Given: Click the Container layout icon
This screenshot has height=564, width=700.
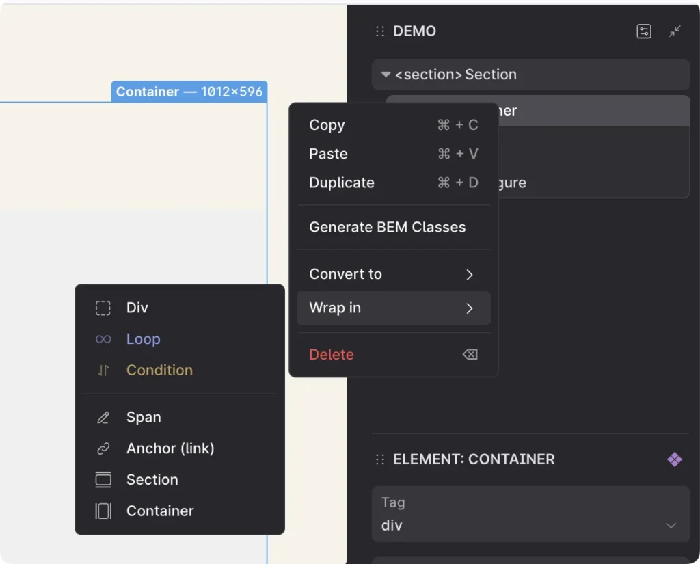Looking at the screenshot, I should click(x=103, y=511).
